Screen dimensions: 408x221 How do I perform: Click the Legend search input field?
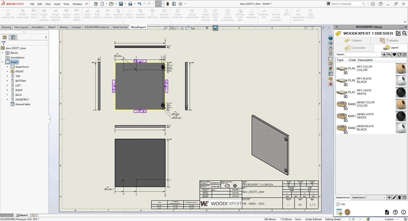click(363, 54)
